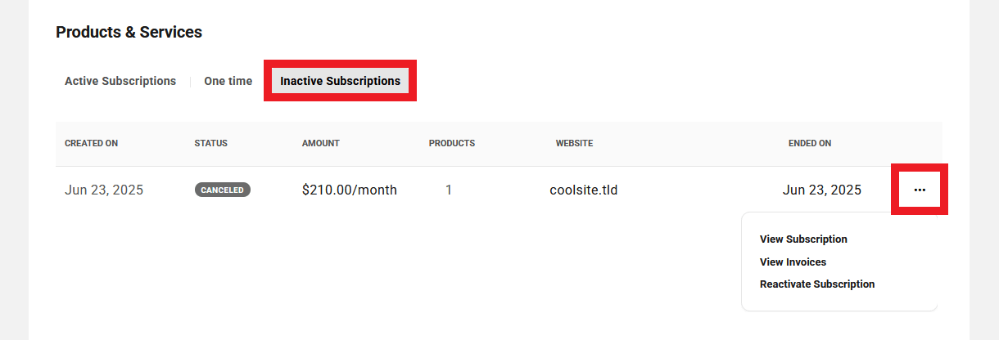Choose View Subscription from the menu
The image size is (999, 340).
click(x=803, y=239)
